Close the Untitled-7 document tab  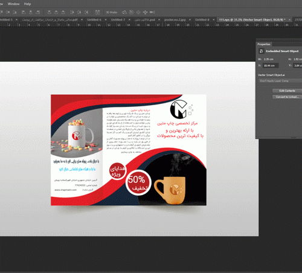129,20
